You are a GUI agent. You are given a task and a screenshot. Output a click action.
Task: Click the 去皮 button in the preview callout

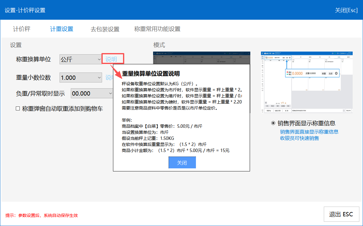(330, 73)
